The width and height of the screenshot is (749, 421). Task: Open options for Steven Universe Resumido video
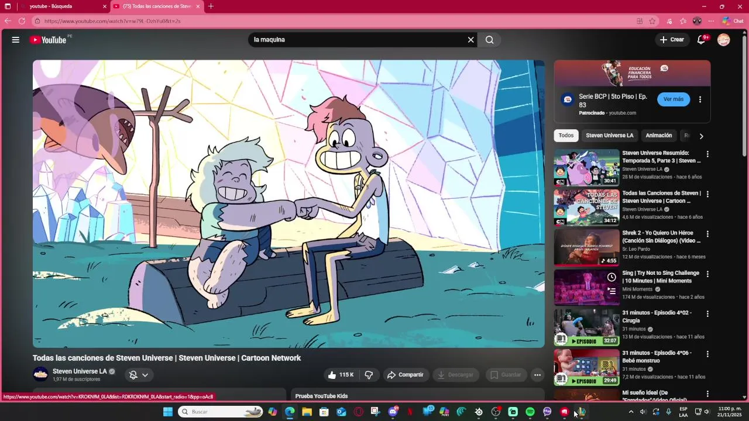(x=707, y=154)
